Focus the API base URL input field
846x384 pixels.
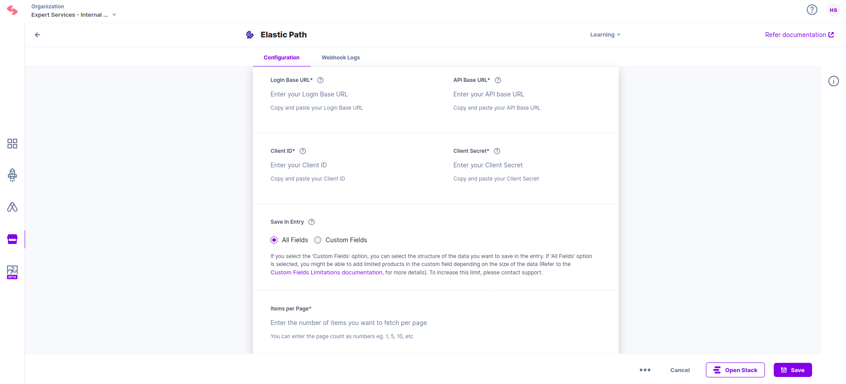point(527,94)
